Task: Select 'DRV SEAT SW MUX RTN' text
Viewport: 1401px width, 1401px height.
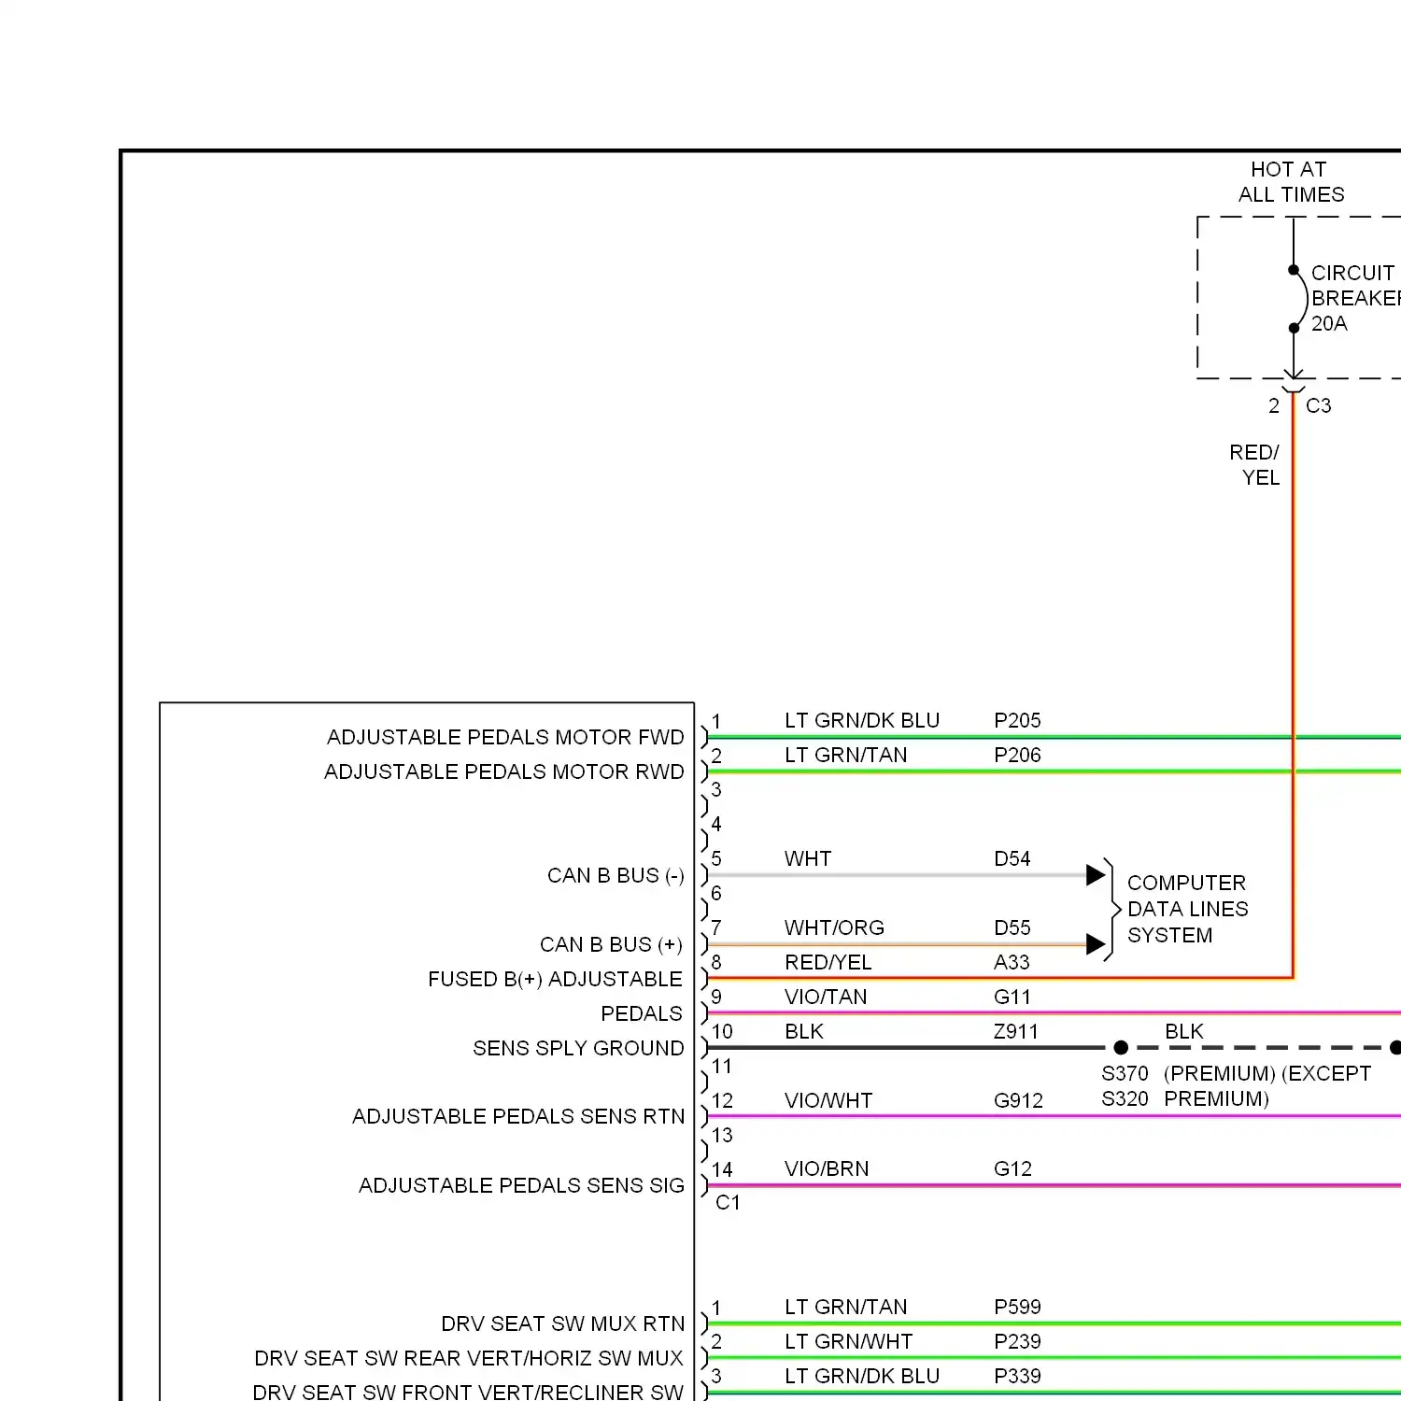Action: 563,1323
